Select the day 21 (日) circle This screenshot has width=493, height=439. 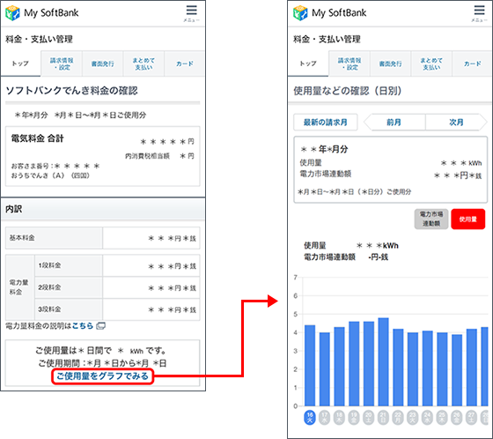[x=383, y=418]
